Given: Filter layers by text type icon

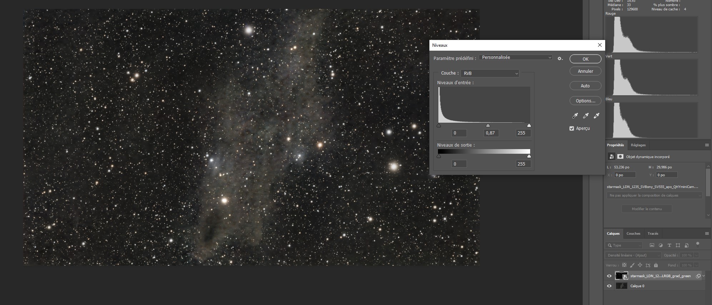Looking at the screenshot, I should click(669, 245).
